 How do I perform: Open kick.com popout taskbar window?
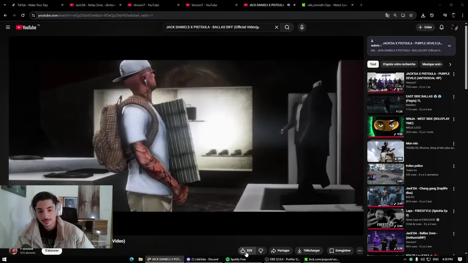321,259
